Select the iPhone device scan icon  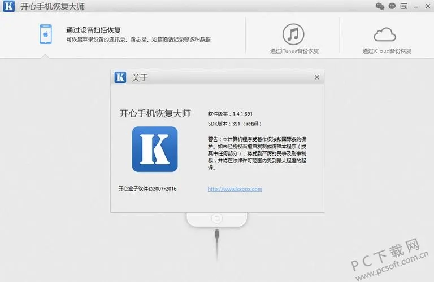(46, 34)
